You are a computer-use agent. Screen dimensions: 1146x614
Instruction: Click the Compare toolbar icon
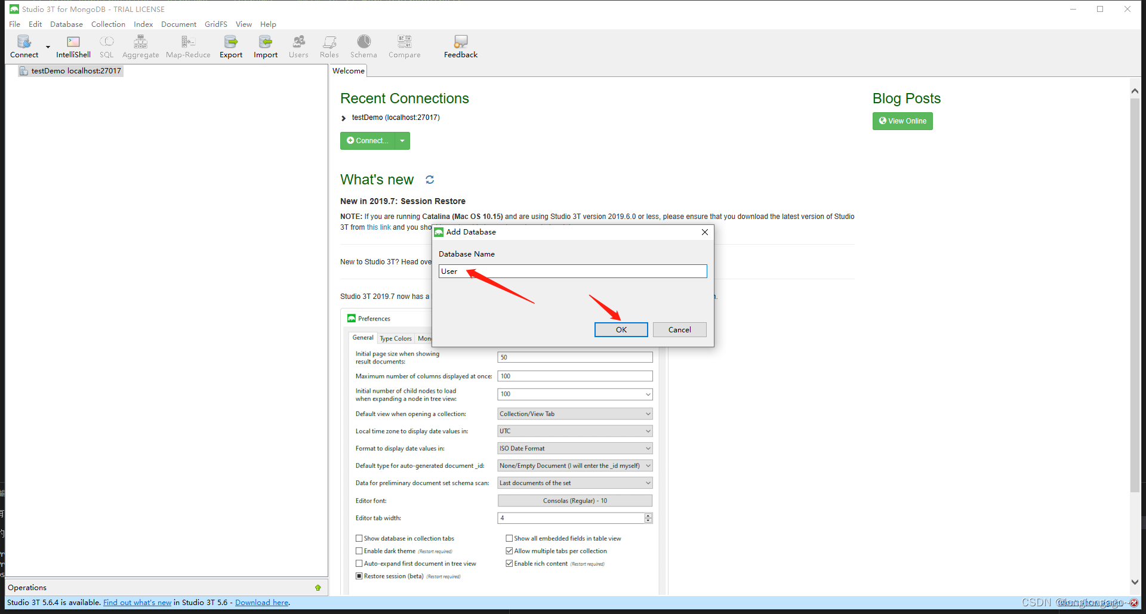[x=404, y=47]
